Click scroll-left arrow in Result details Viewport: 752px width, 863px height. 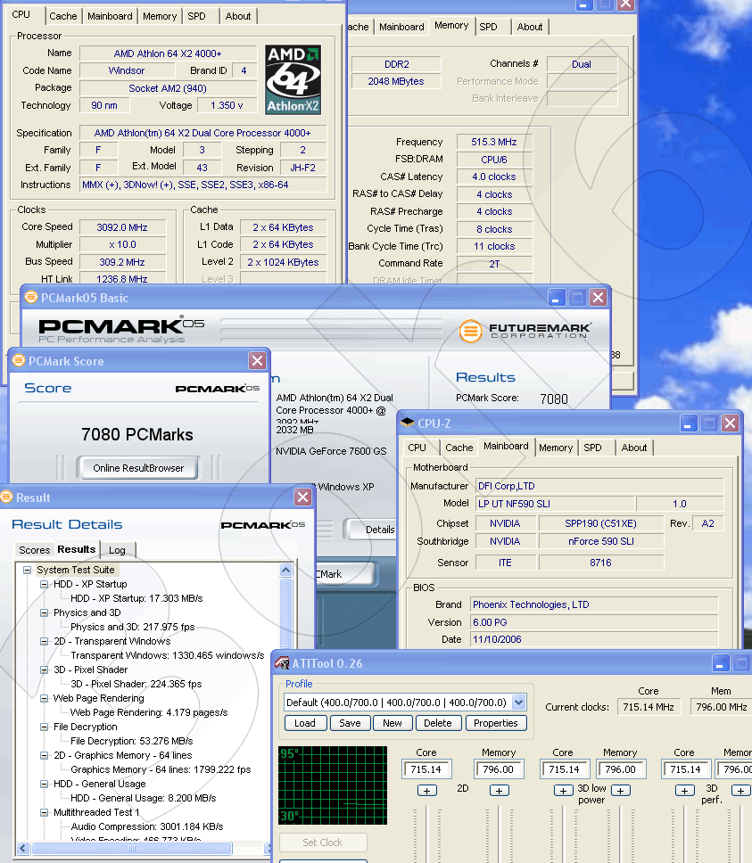[23, 848]
